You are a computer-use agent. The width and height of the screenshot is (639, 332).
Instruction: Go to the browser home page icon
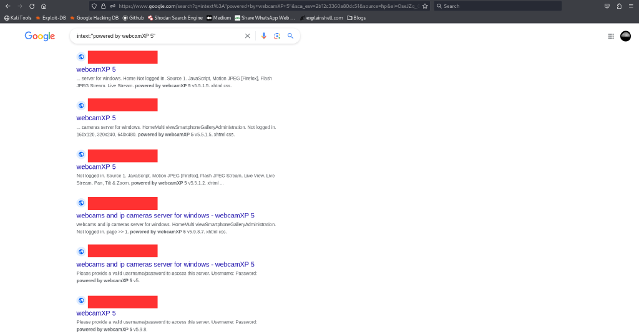point(43,6)
